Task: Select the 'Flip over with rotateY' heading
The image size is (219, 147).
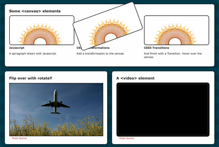Action: 31,78
